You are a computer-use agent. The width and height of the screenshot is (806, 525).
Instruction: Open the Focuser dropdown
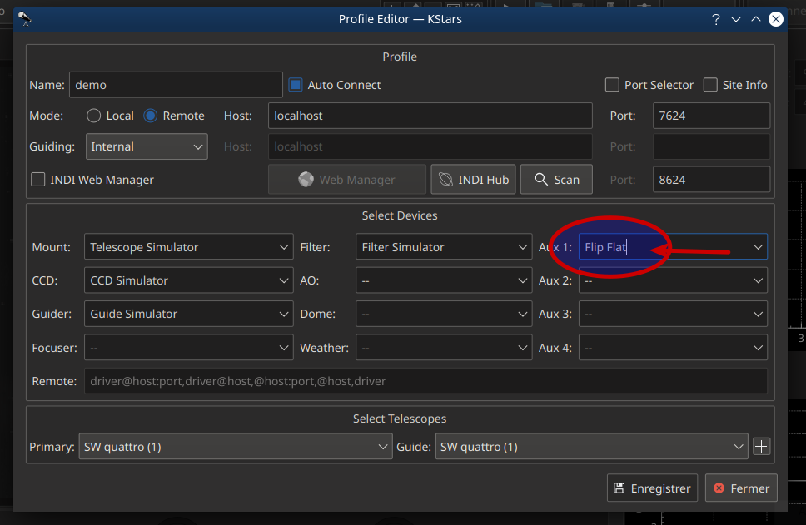(189, 348)
